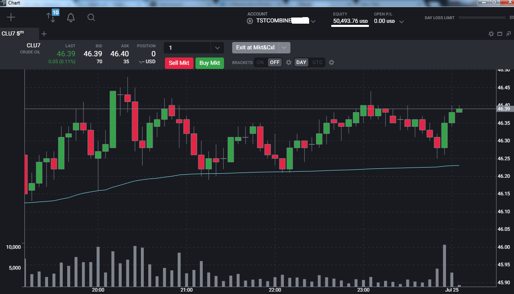
Task: Open the TSTCOMBINE account selector dropdown
Action: (313, 22)
